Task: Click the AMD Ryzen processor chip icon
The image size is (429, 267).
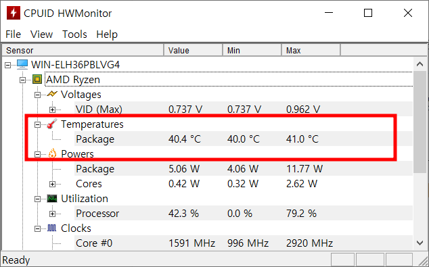Action: pyautogui.click(x=37, y=80)
